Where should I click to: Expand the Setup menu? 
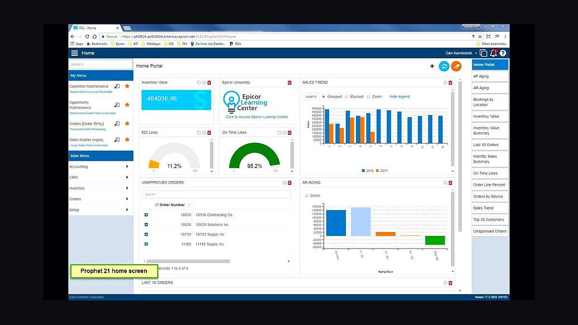point(101,210)
